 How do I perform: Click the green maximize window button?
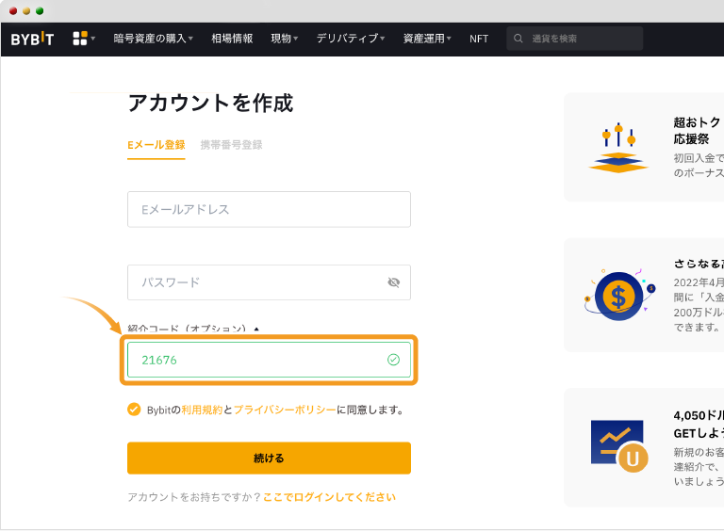click(x=40, y=11)
